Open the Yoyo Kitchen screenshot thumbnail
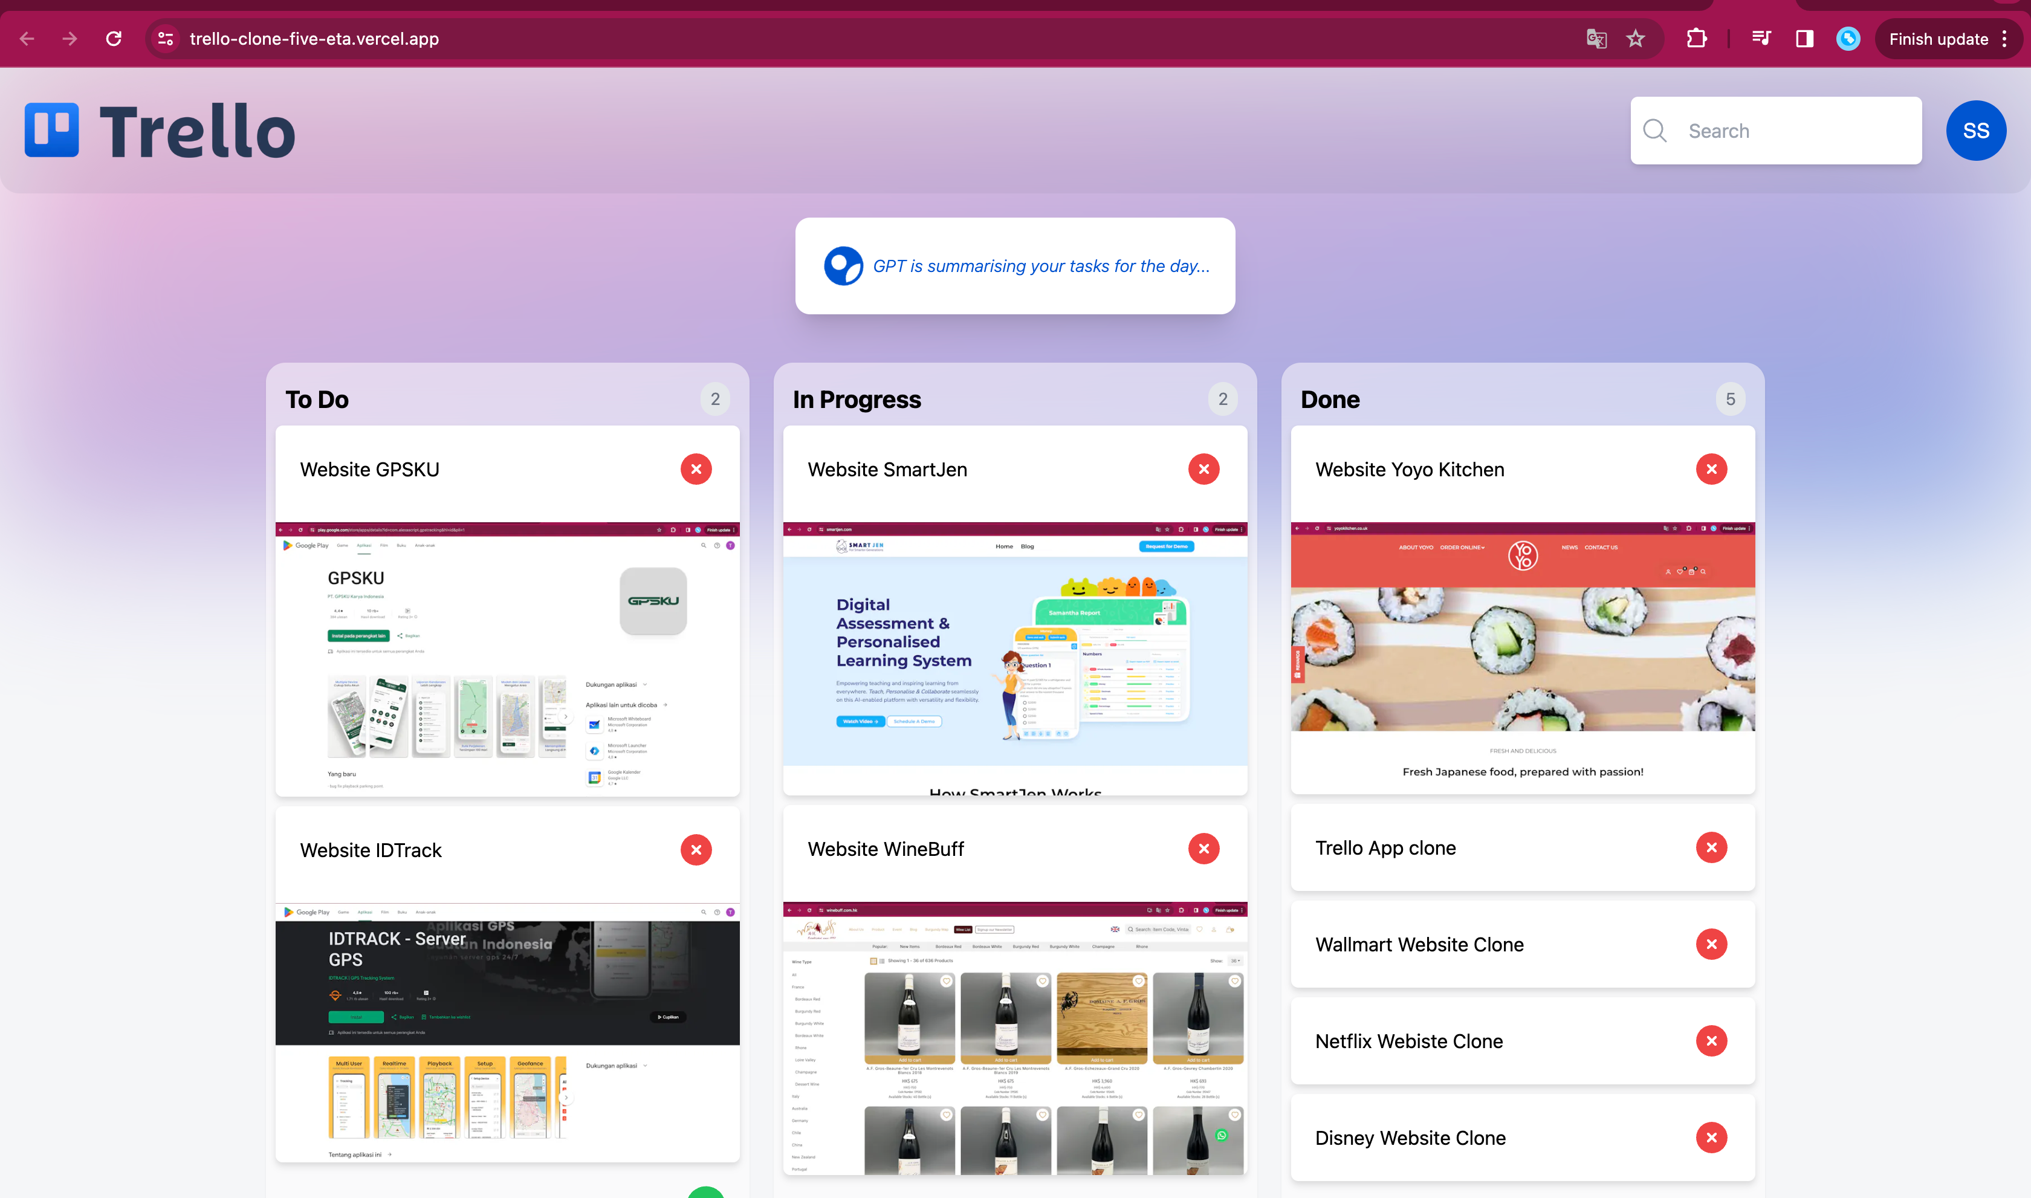 coord(1523,658)
